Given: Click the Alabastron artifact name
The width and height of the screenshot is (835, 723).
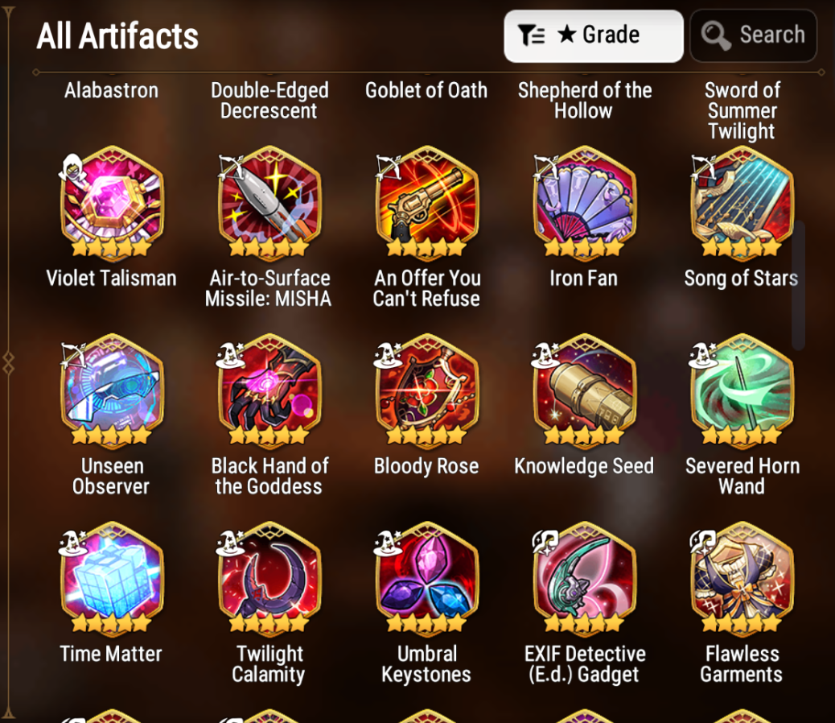Looking at the screenshot, I should coord(111,90).
